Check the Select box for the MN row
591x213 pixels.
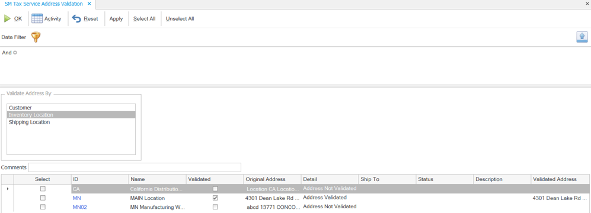(x=43, y=198)
